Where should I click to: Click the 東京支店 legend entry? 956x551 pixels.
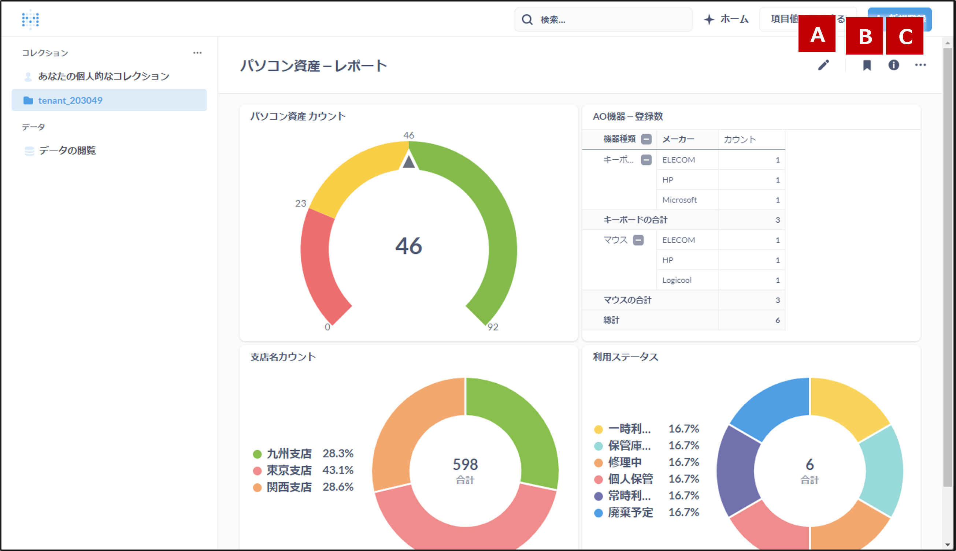[303, 470]
